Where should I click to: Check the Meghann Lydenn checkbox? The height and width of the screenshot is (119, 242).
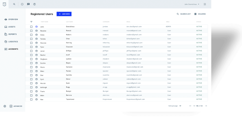(31, 59)
